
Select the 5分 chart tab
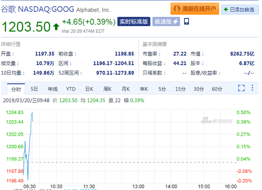click(x=162, y=89)
